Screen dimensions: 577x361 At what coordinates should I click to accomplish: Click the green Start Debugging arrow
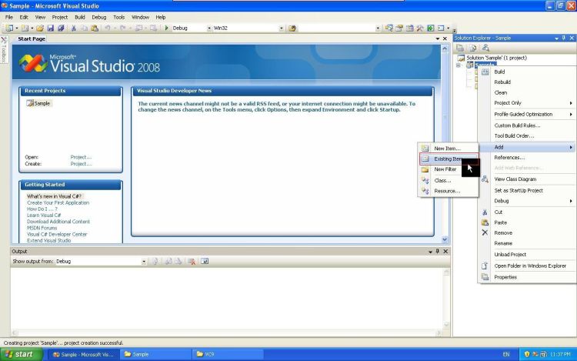[x=166, y=28]
